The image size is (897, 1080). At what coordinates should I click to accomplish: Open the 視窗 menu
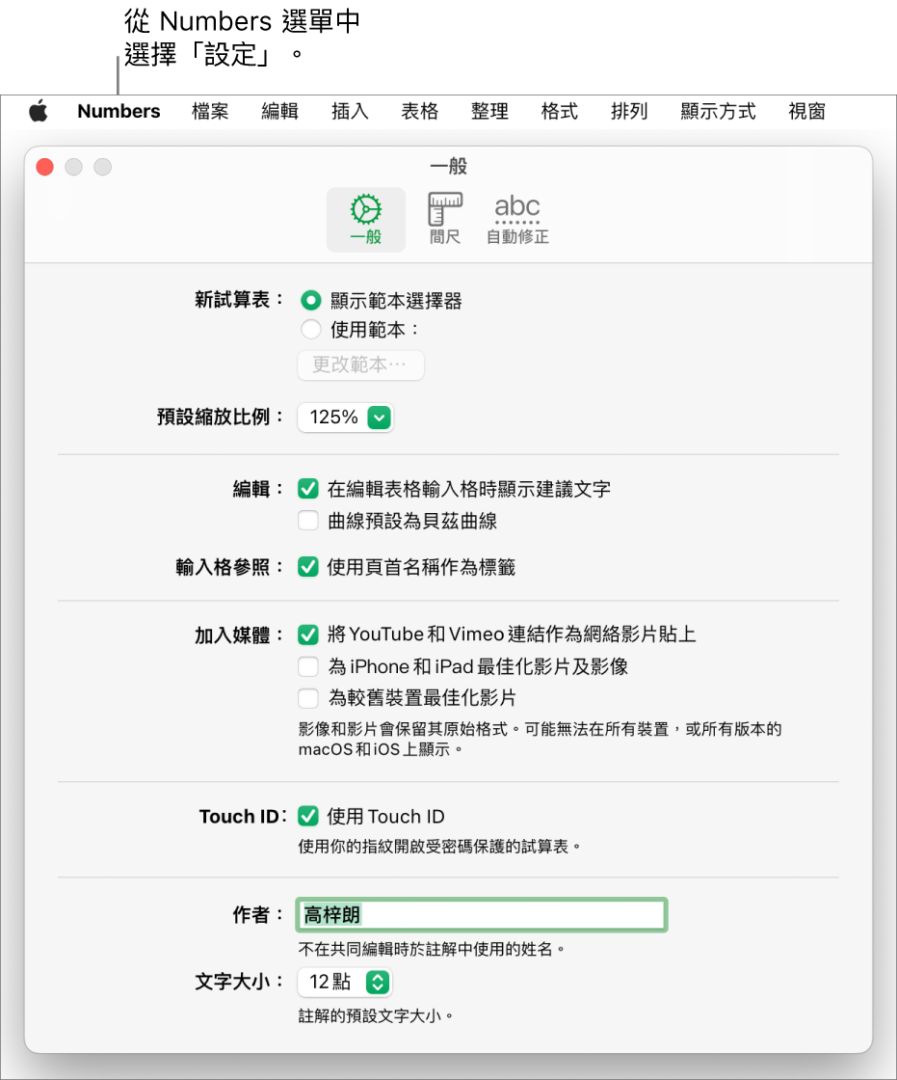[x=806, y=111]
